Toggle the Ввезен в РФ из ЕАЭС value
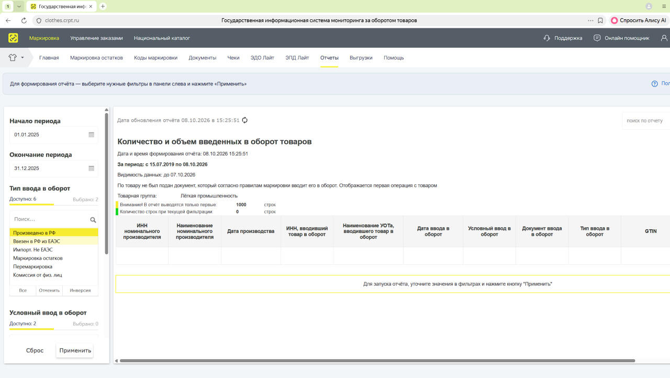Viewport: 670px width, 378px height. [x=54, y=241]
